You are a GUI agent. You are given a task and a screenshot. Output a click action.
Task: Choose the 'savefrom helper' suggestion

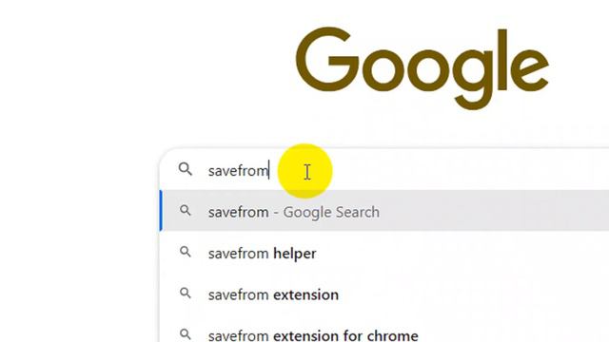[x=384, y=254]
